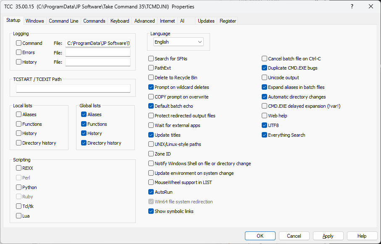381x244 pixels.
Task: Check Update environment on system change
Action: click(x=151, y=173)
